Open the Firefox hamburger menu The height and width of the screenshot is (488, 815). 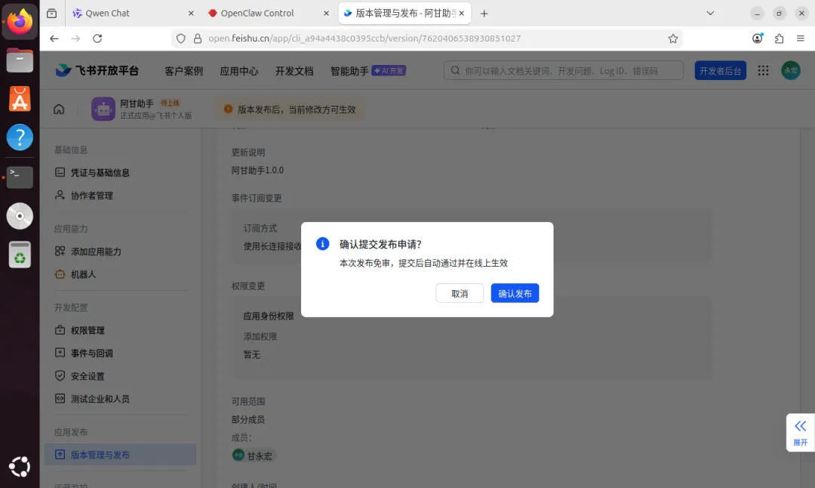click(x=801, y=39)
